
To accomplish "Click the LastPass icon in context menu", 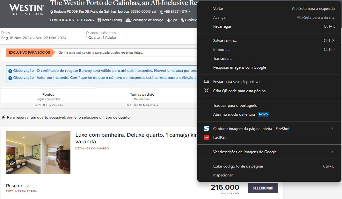I will 206,137.
